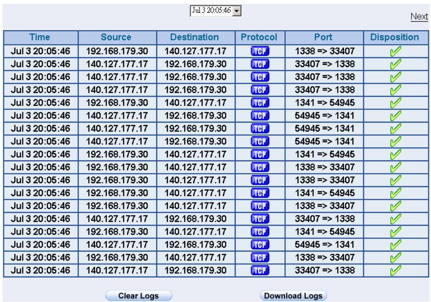Click the green checkmark in the first log row
This screenshot has height=302, width=431.
[395, 51]
